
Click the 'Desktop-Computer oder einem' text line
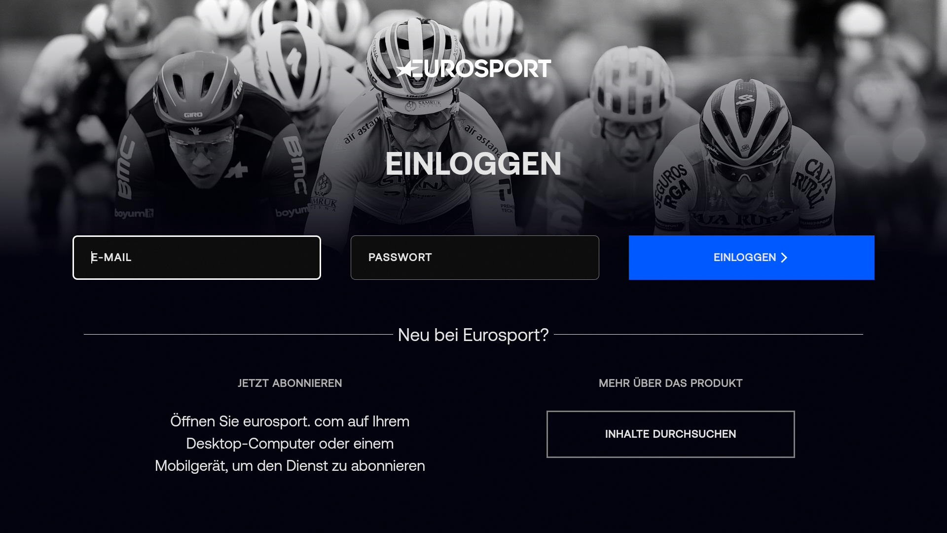click(290, 444)
